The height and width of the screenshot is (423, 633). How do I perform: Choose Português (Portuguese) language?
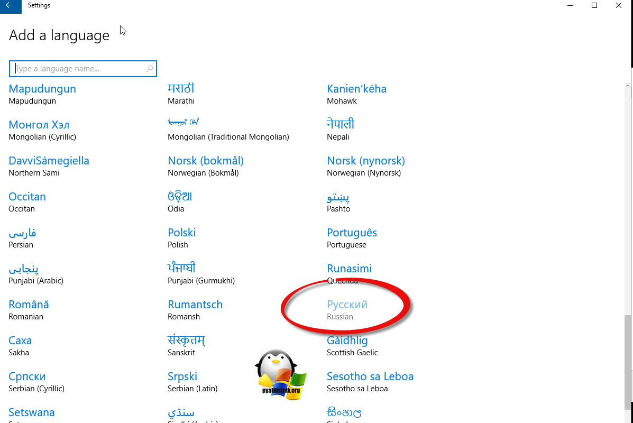coord(352,237)
